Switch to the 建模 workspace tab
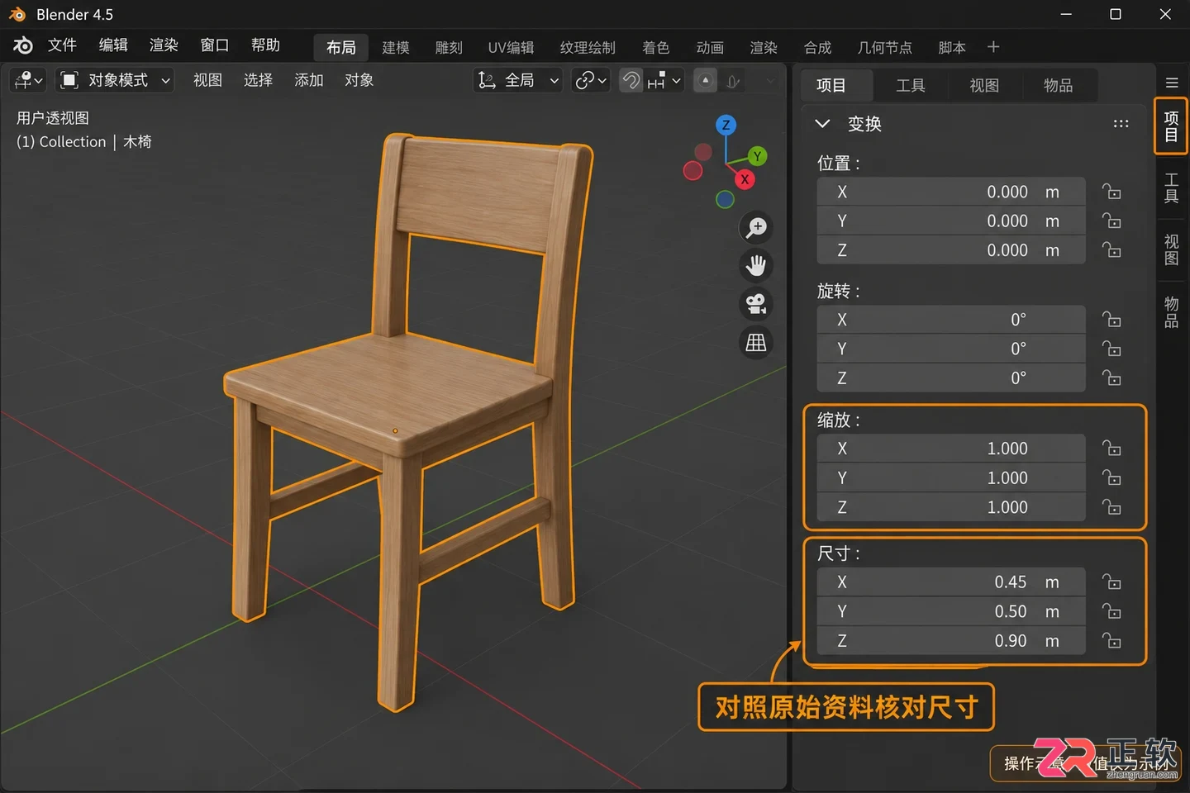This screenshot has width=1190, height=793. point(396,48)
